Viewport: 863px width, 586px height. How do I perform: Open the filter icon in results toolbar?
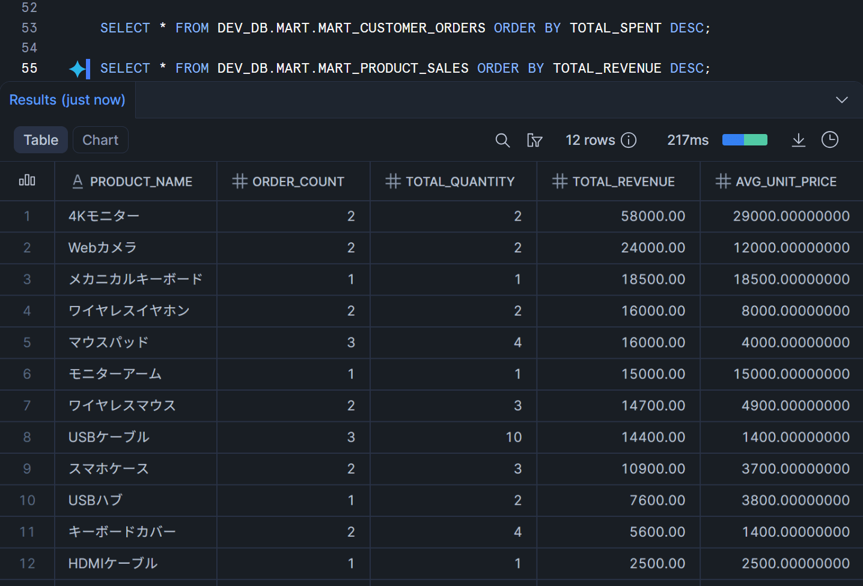coord(534,140)
